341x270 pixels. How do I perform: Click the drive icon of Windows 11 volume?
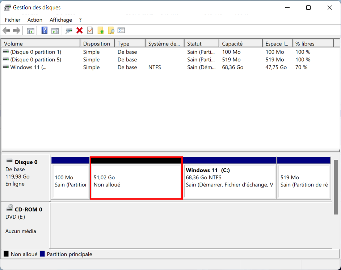point(6,67)
